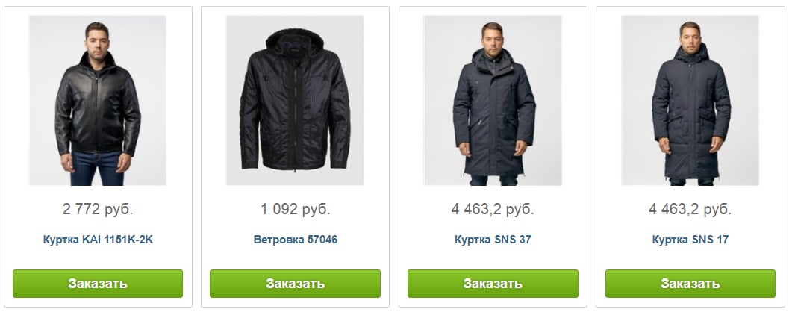
Task: Open the Куртка KAI 1151K-2K product link
Action: pyautogui.click(x=98, y=240)
